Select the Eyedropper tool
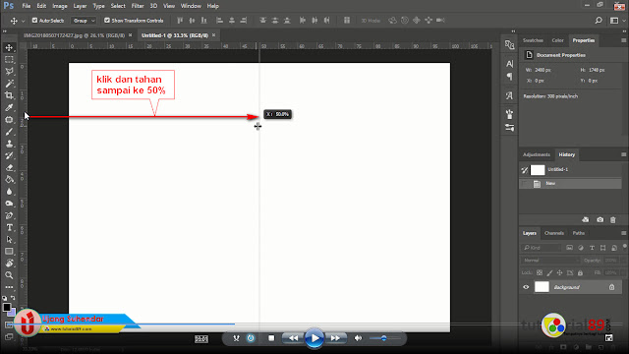 [x=9, y=107]
